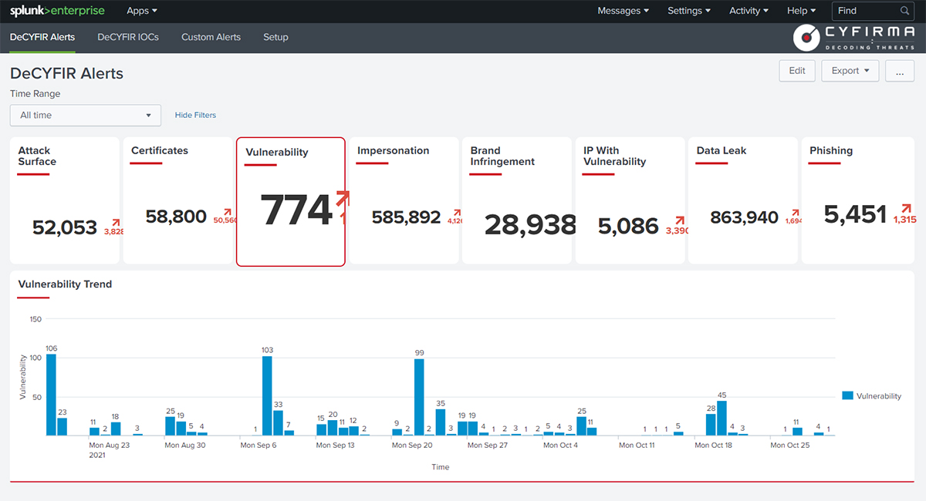Click the Mon Sep 6 axis label
Screen dimensions: 926x501
click(259, 445)
